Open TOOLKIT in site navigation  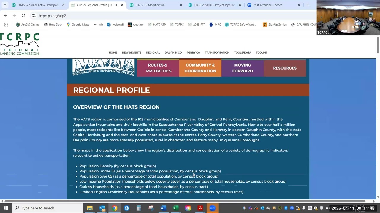(x=262, y=53)
